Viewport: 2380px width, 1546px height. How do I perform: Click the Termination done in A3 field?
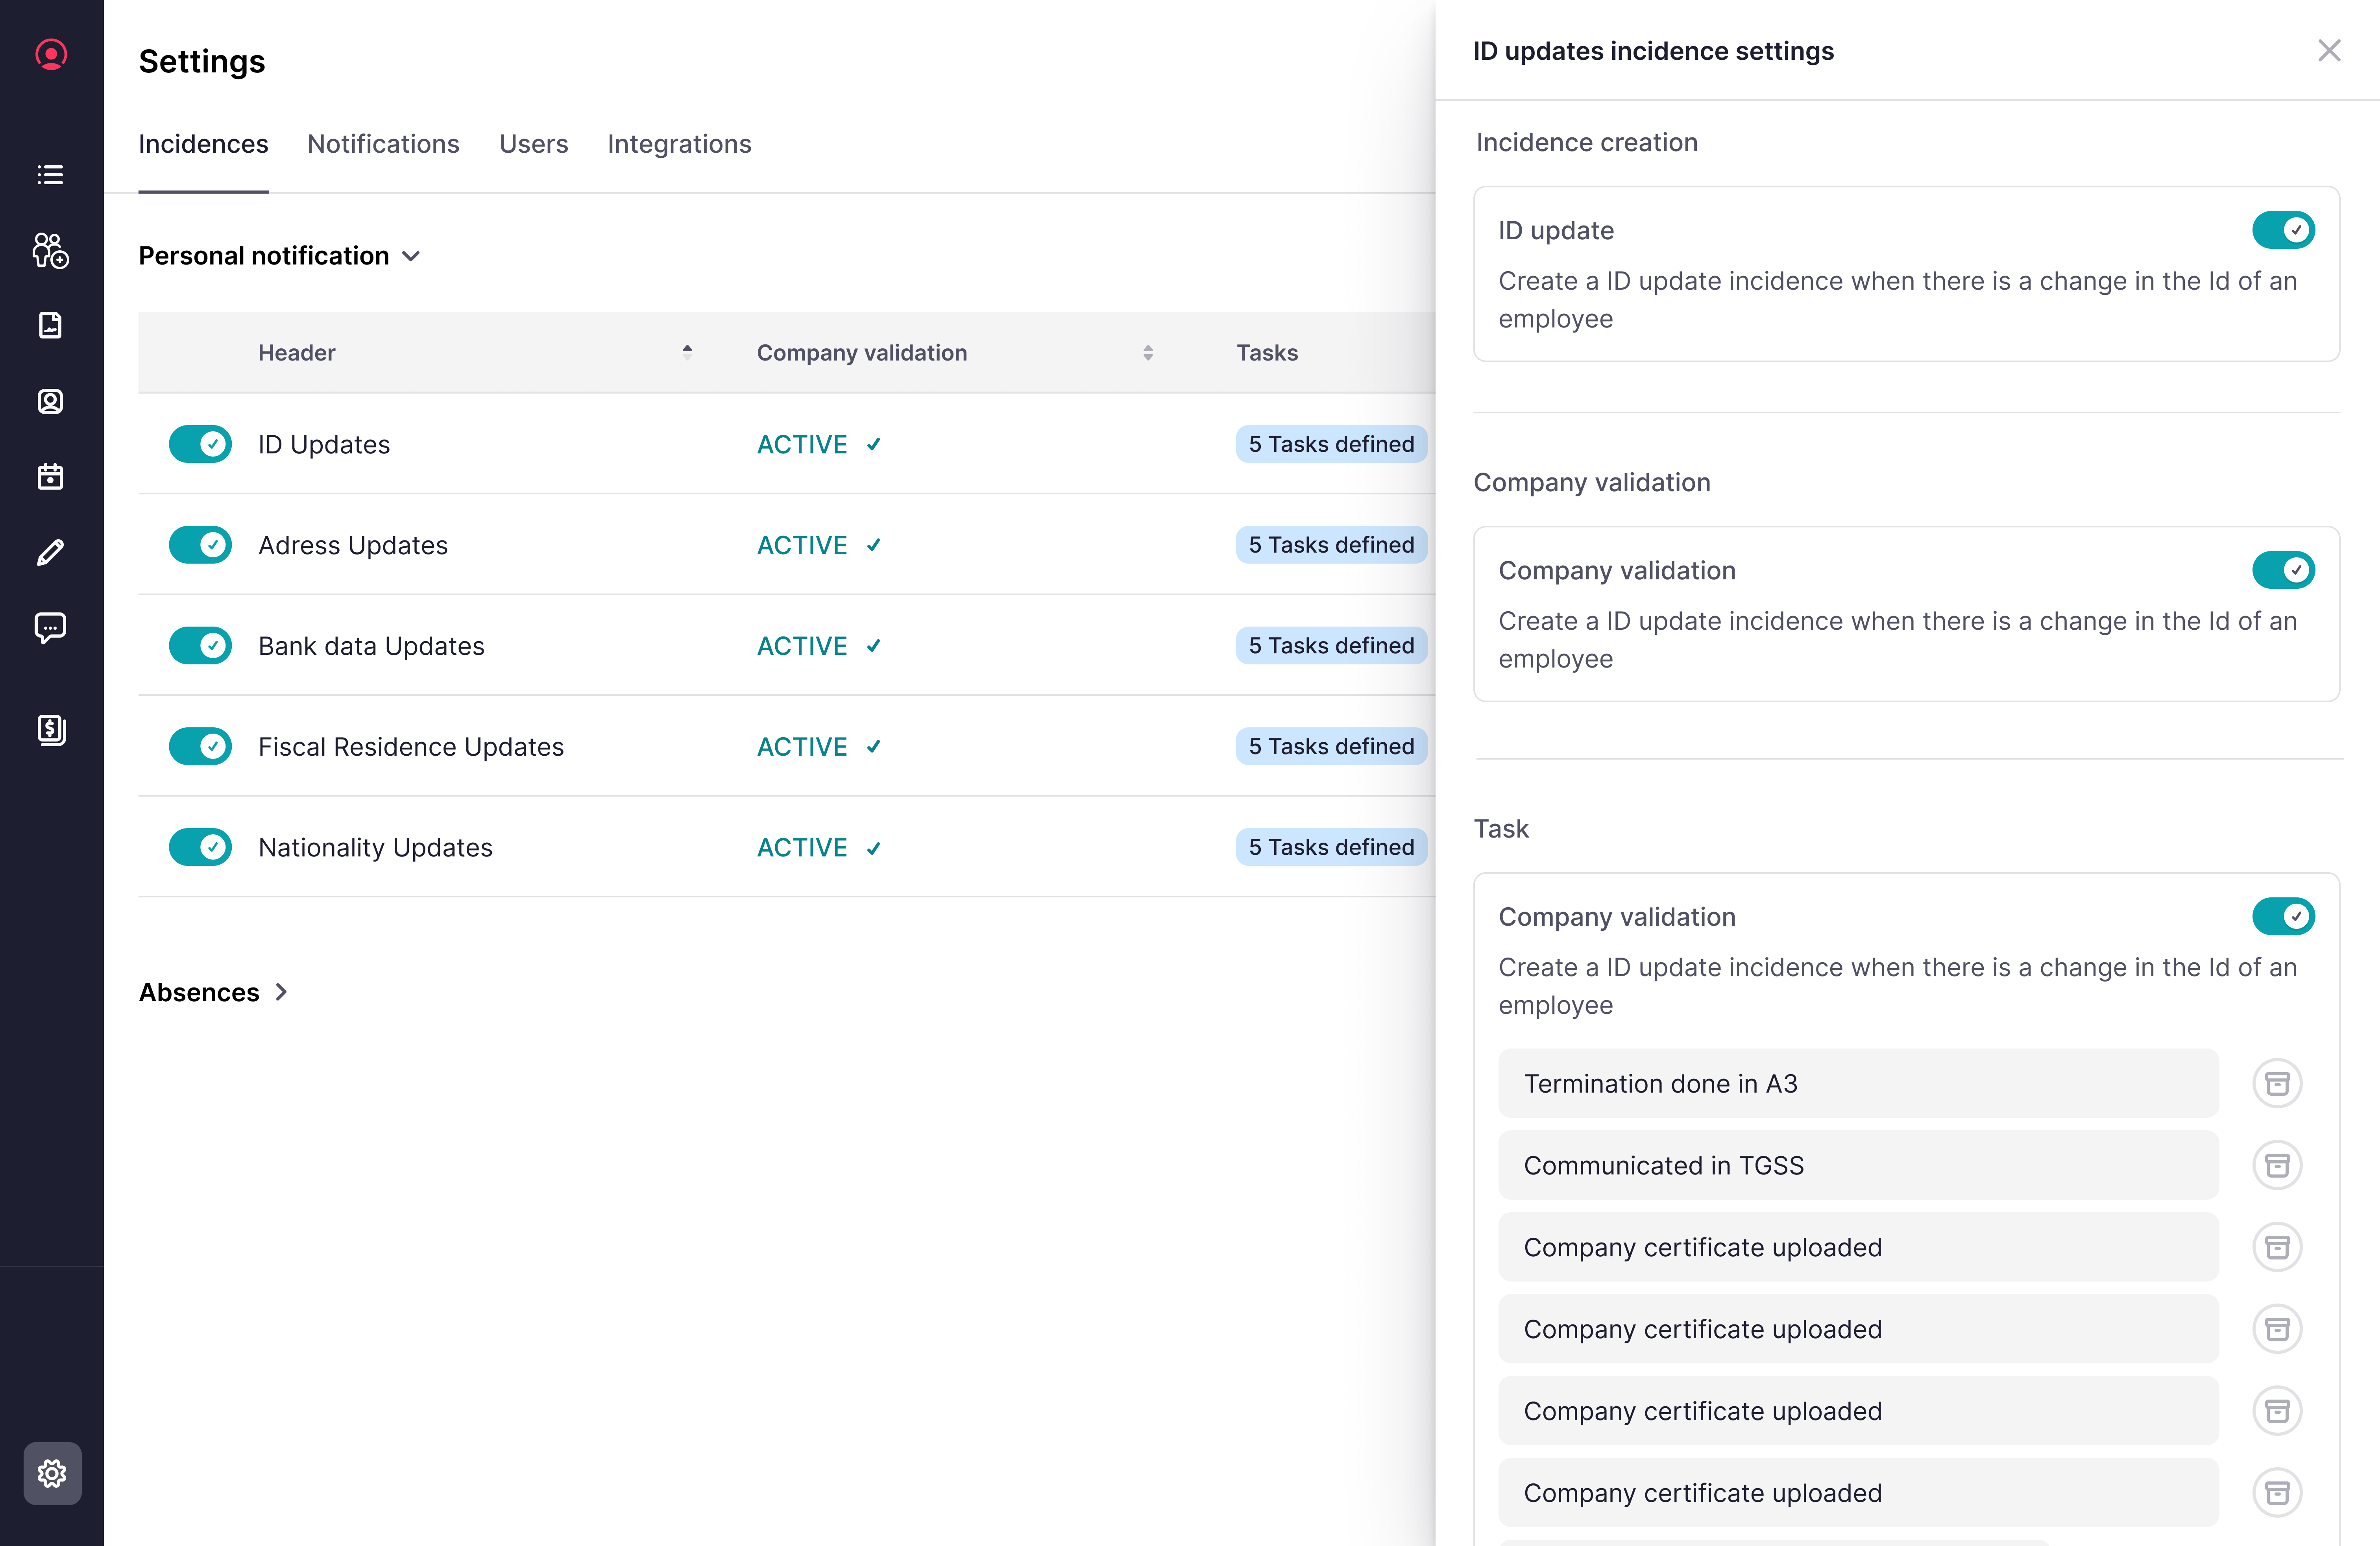click(1858, 1084)
